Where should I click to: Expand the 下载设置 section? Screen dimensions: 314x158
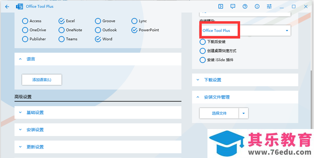coord(245,80)
